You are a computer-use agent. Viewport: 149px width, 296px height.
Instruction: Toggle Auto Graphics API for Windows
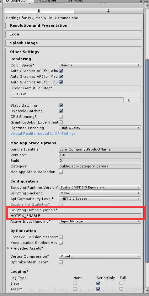61,71
